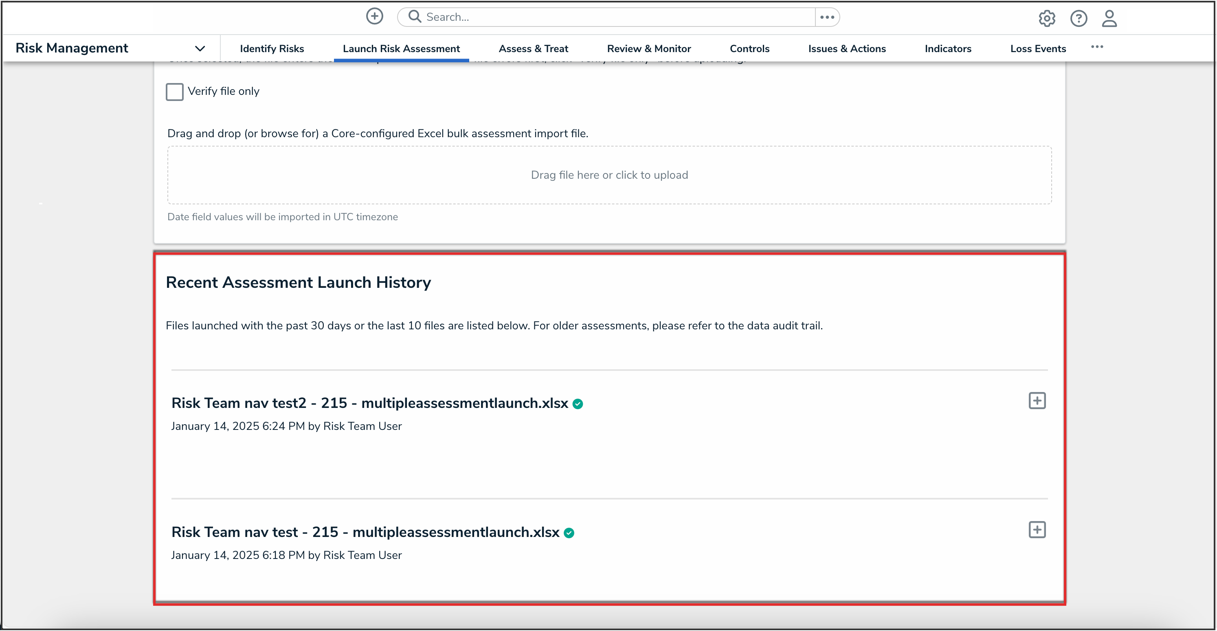Expand nav test launch history entry
Screen dimensions: 1217x631
coord(1037,530)
